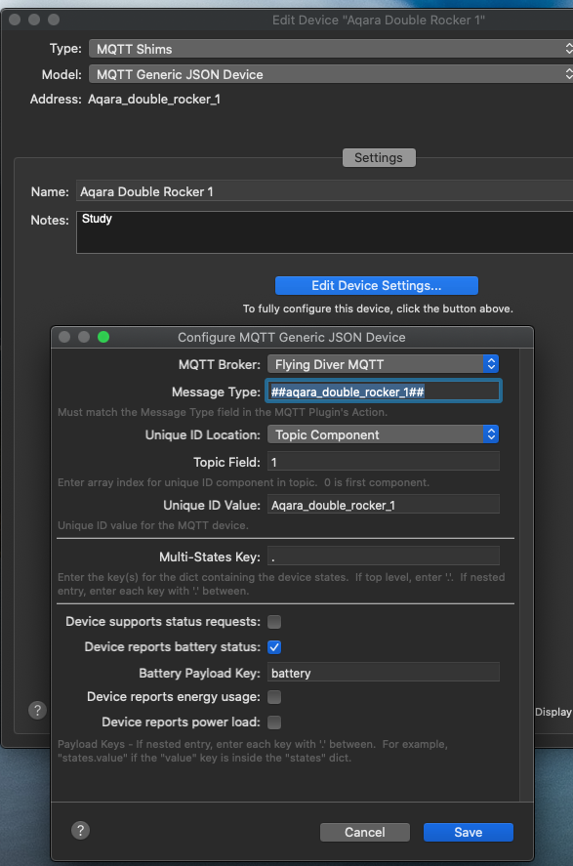Enable Device reports energy usage checkbox

click(274, 697)
